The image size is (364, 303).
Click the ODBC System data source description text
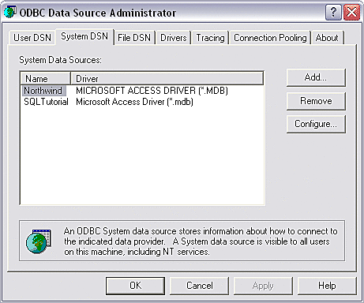coord(201,241)
